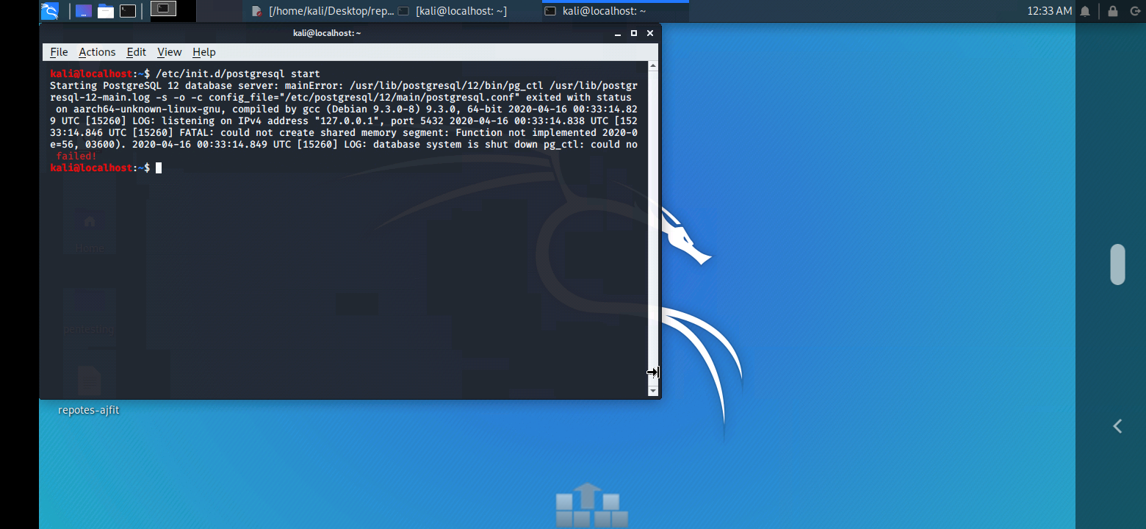Screen dimensions: 1146x529
Task: Open the Help menu
Action: [x=203, y=52]
